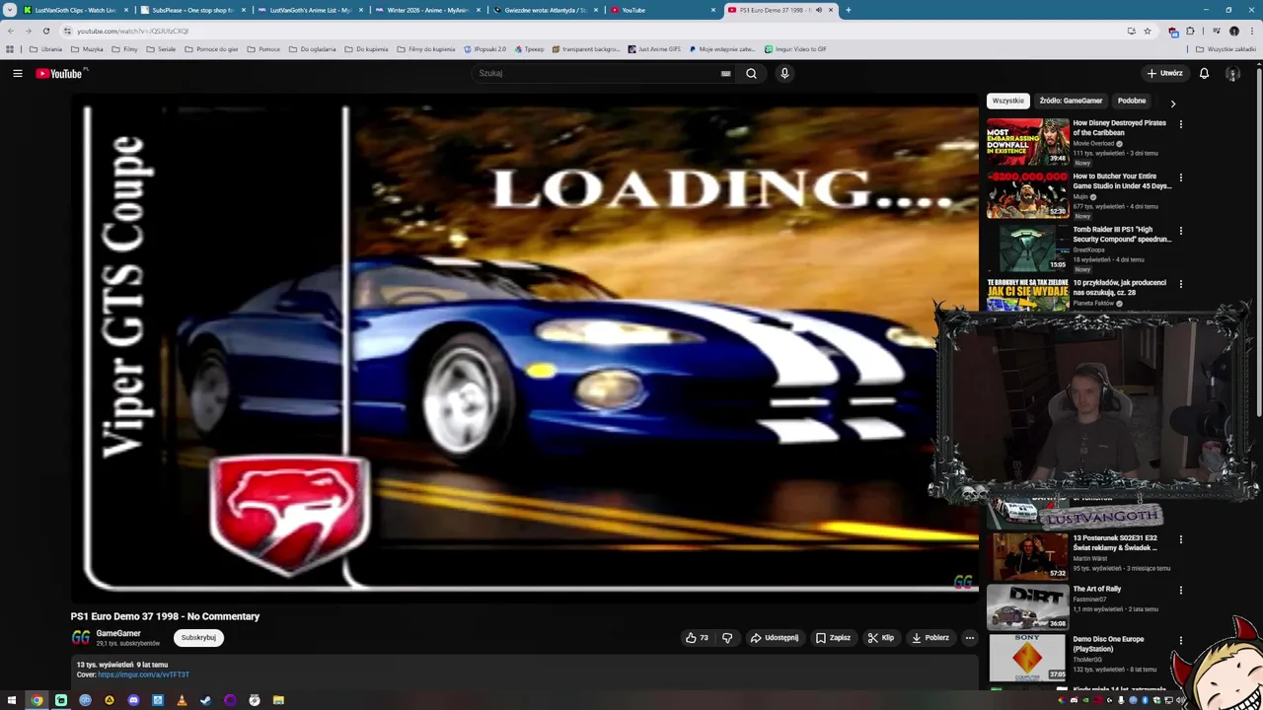Screen dimensions: 1263x710
Task: Open options for The Art of Rally video
Action: (1180, 590)
